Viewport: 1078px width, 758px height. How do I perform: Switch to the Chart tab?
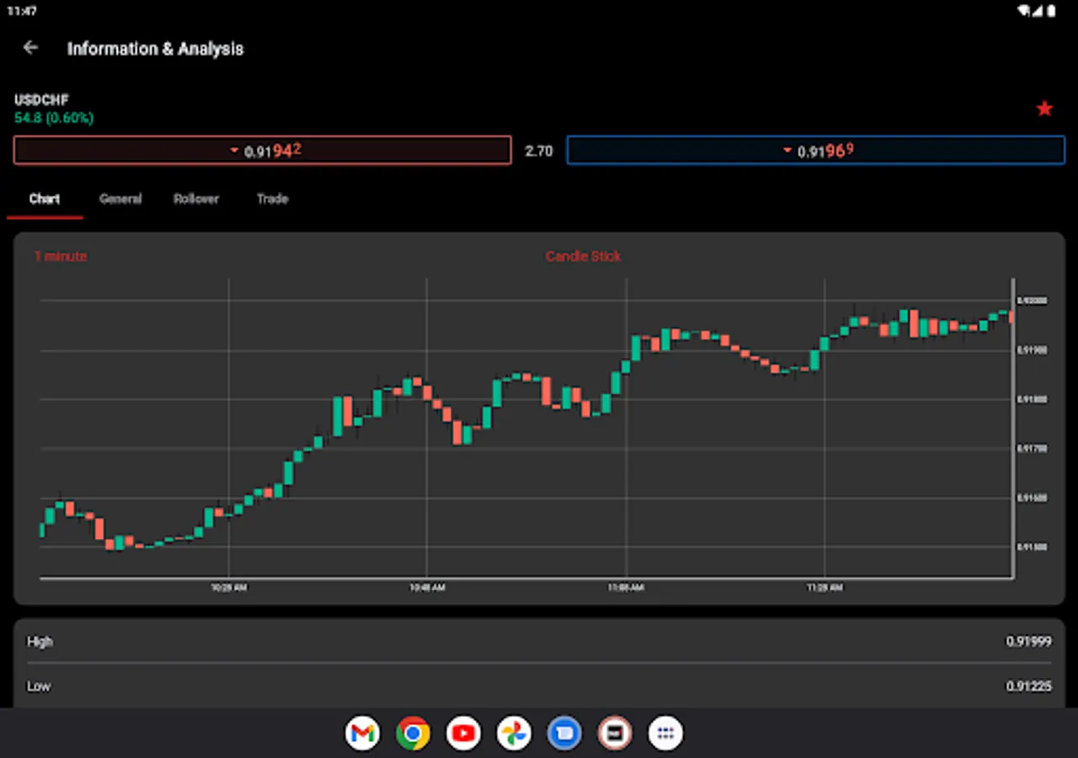(x=45, y=200)
